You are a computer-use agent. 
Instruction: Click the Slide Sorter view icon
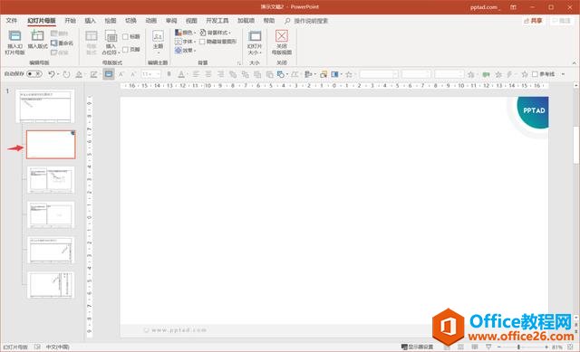pos(461,347)
